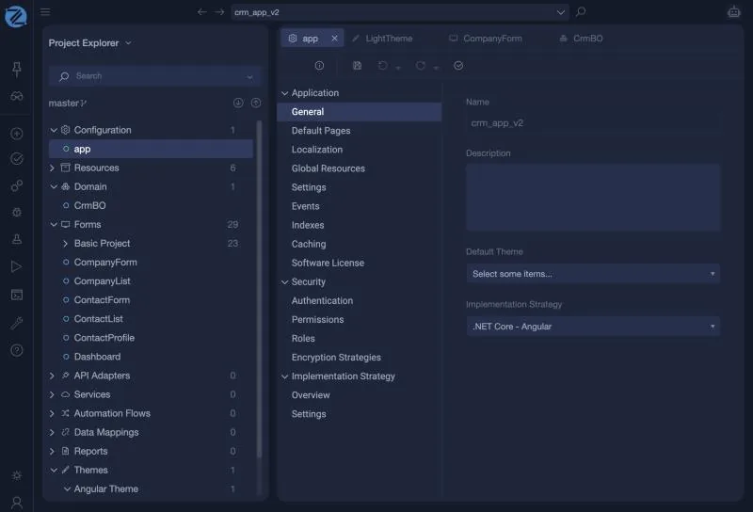Open the Implementation Strategy dropdown
753x512 pixels.
click(593, 327)
